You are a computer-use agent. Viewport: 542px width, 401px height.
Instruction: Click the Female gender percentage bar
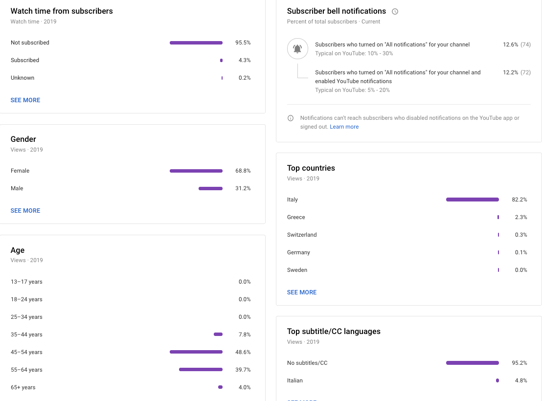point(196,171)
